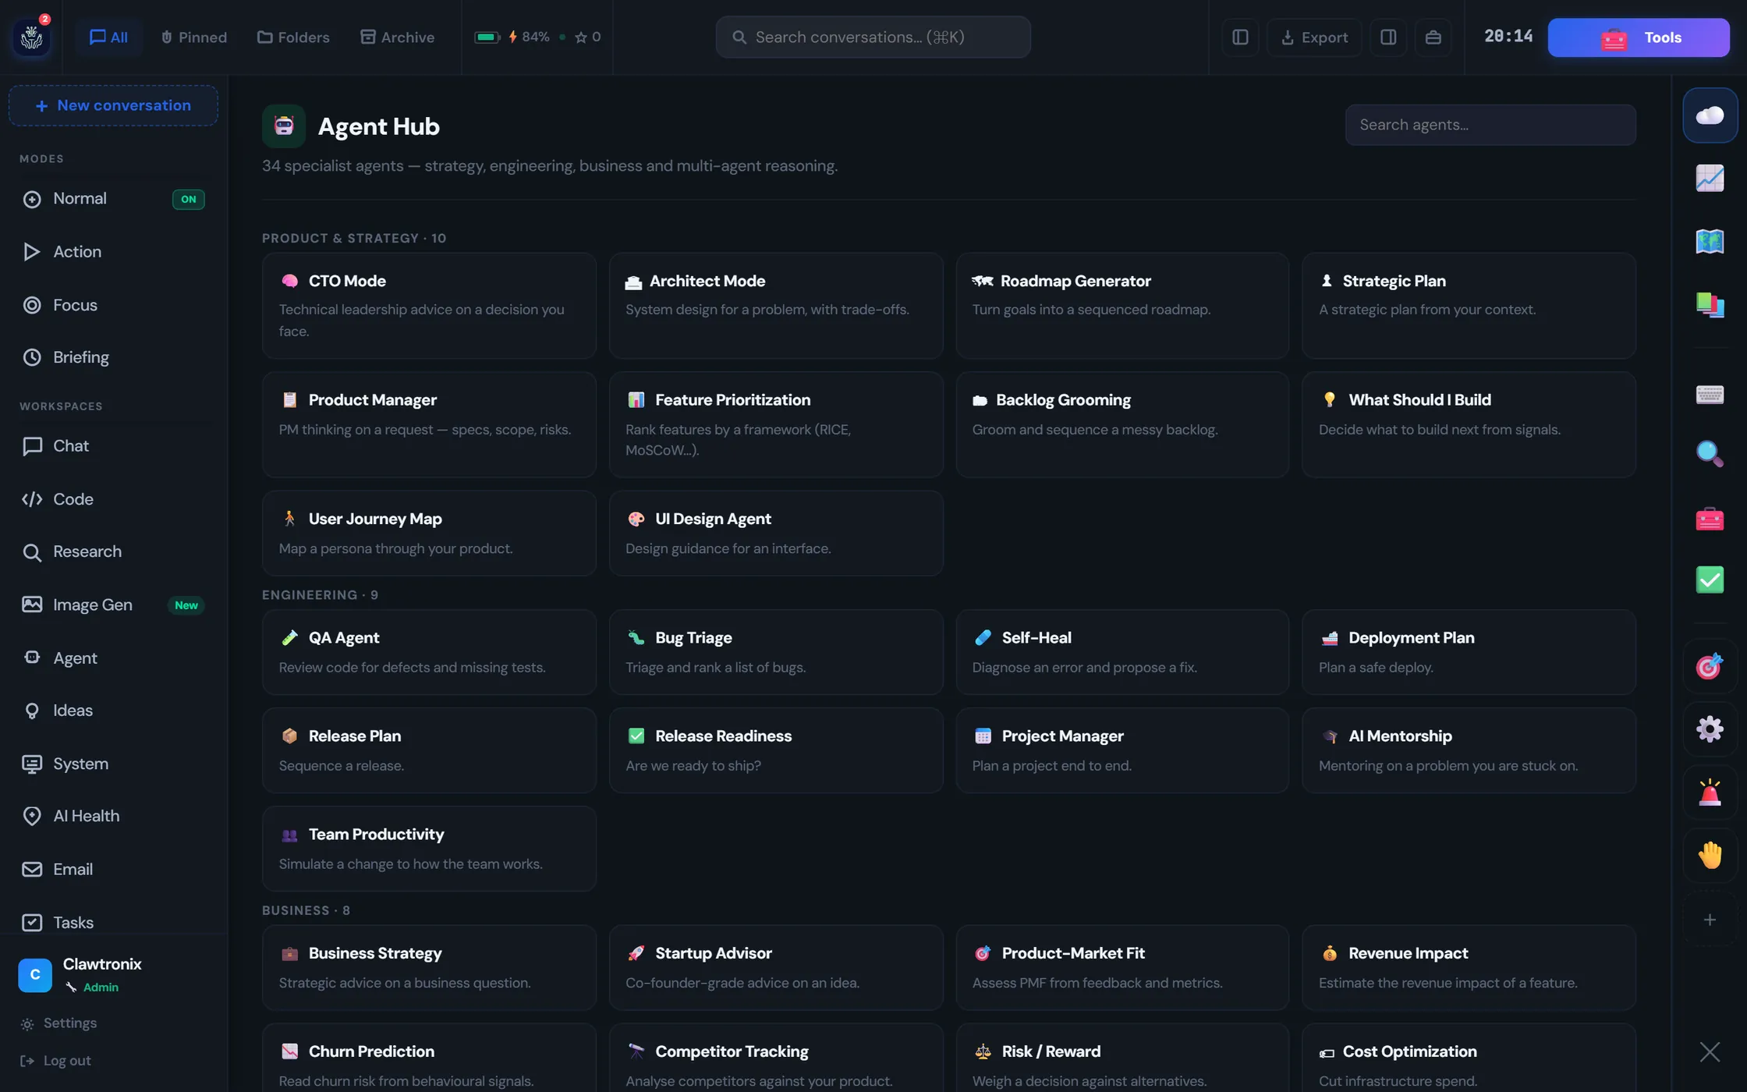The width and height of the screenshot is (1747, 1092).
Task: Click the battery 84% status indicator
Action: point(512,37)
